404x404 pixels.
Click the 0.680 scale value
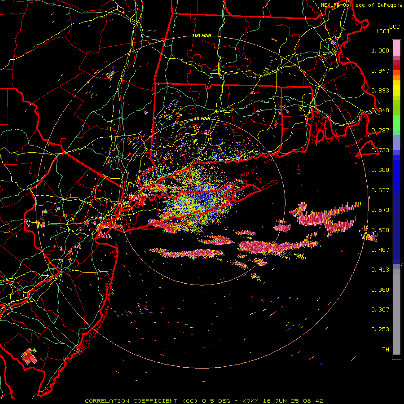point(380,170)
